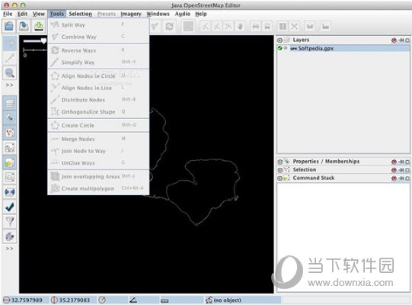This screenshot has width=412, height=305.
Task: Expand more panels via lower >> chevron
Action: coord(9,249)
